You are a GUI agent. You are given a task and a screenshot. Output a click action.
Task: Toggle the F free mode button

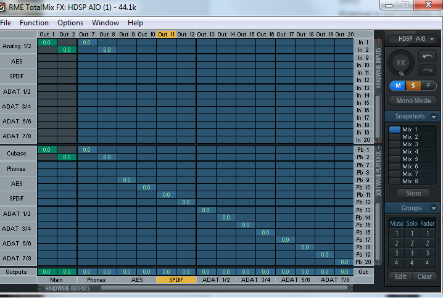tap(428, 86)
